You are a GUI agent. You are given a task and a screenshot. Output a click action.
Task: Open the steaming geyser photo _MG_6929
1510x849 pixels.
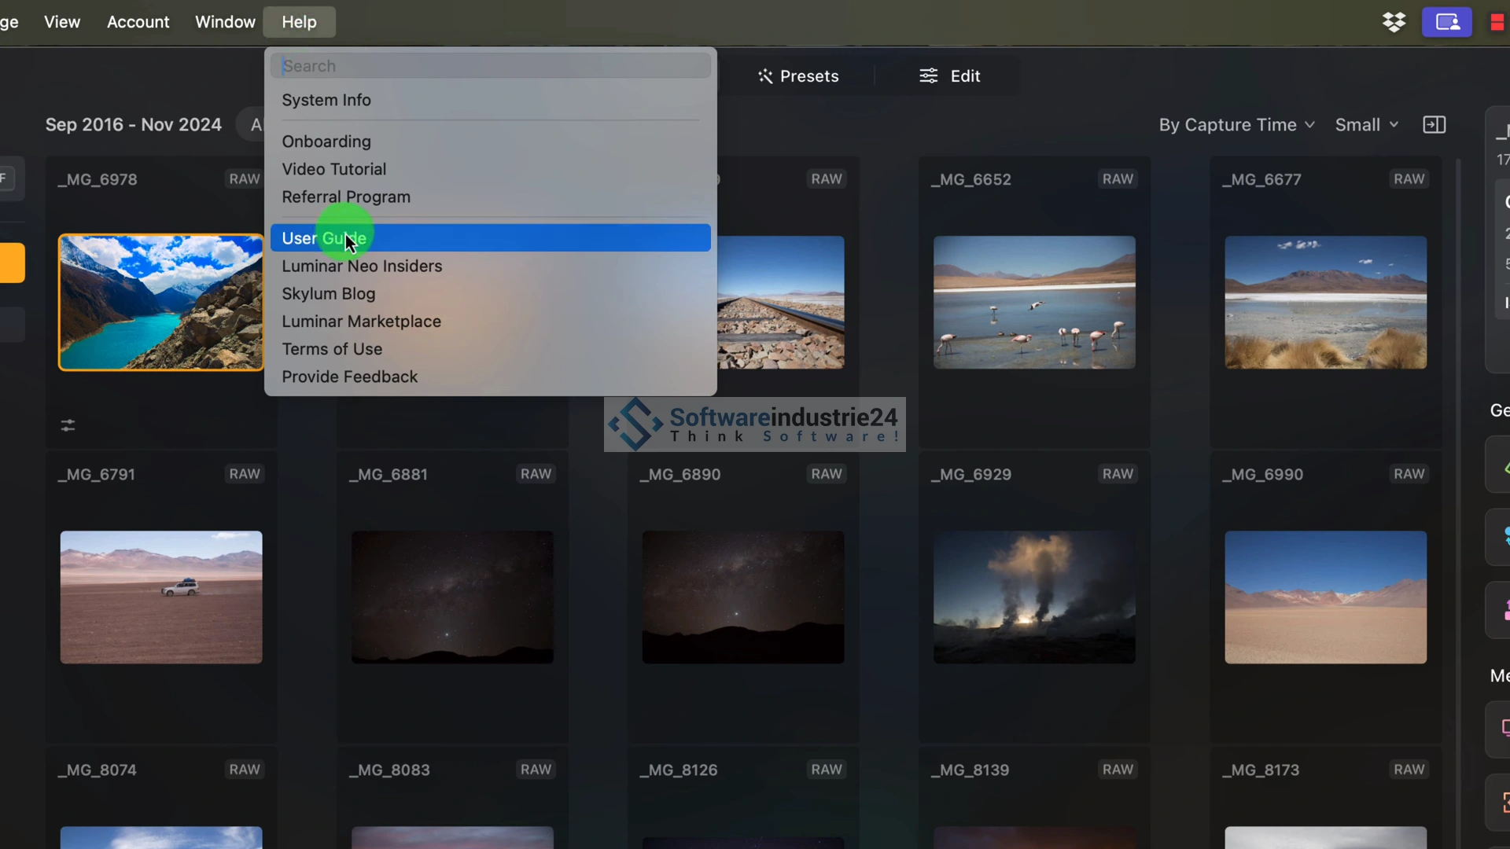pos(1033,597)
